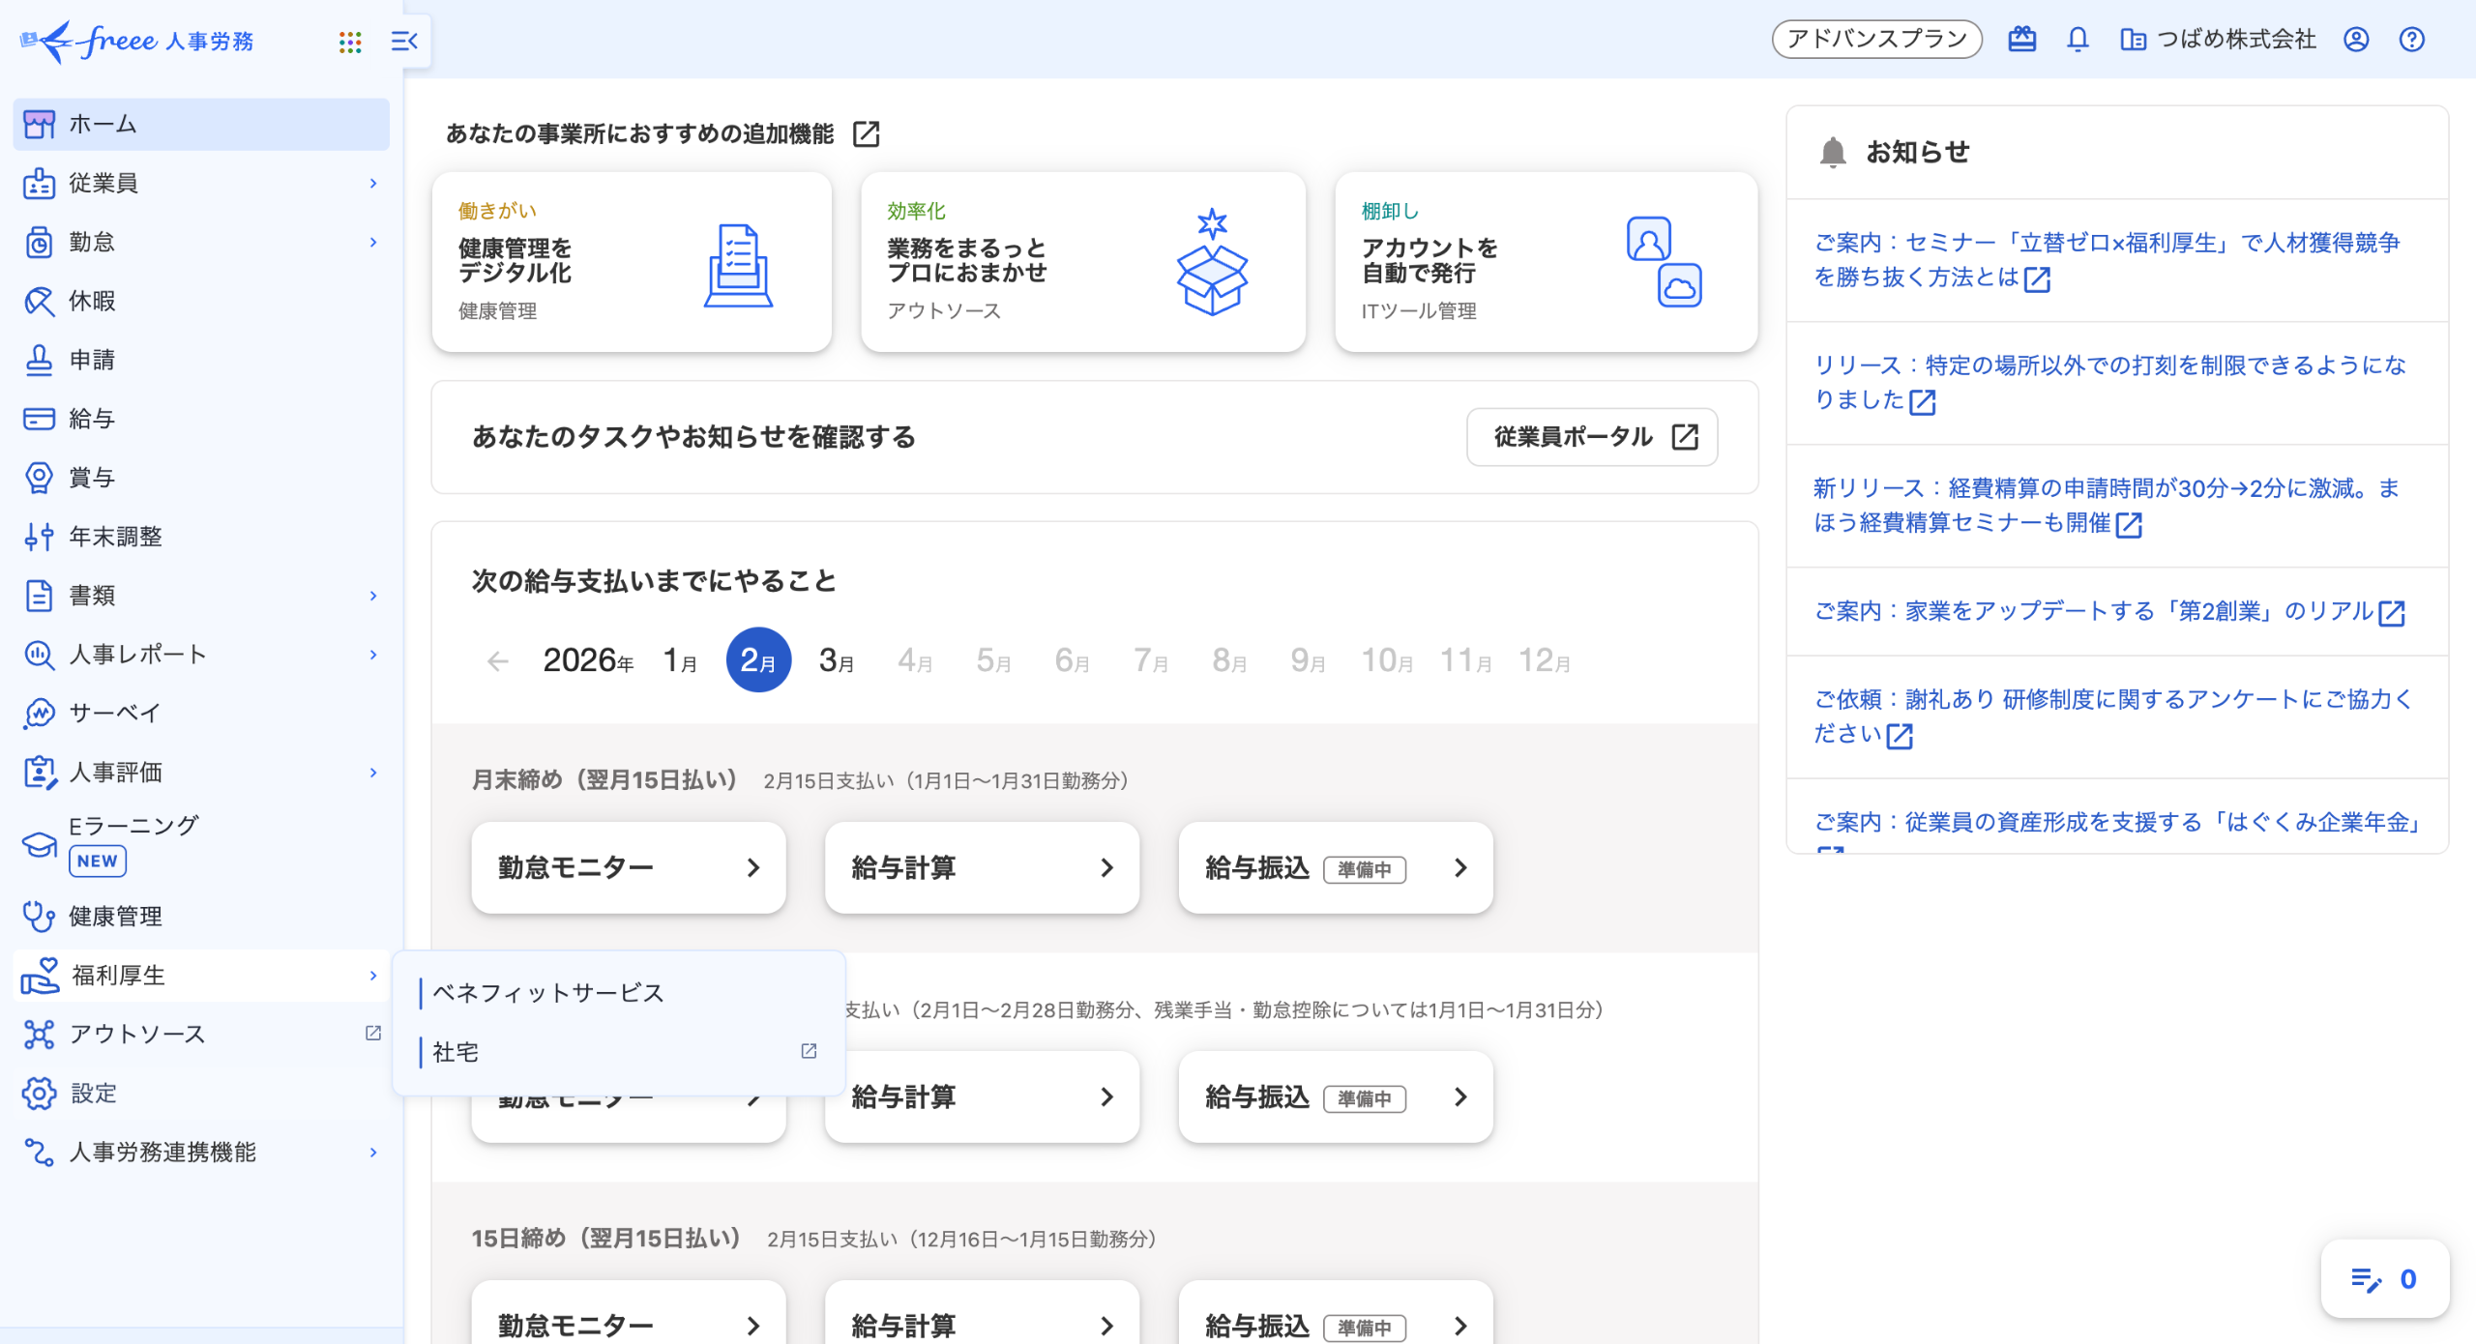Select 社宅 from the 福利厚生 flyout
The height and width of the screenshot is (1344, 2476).
click(456, 1052)
